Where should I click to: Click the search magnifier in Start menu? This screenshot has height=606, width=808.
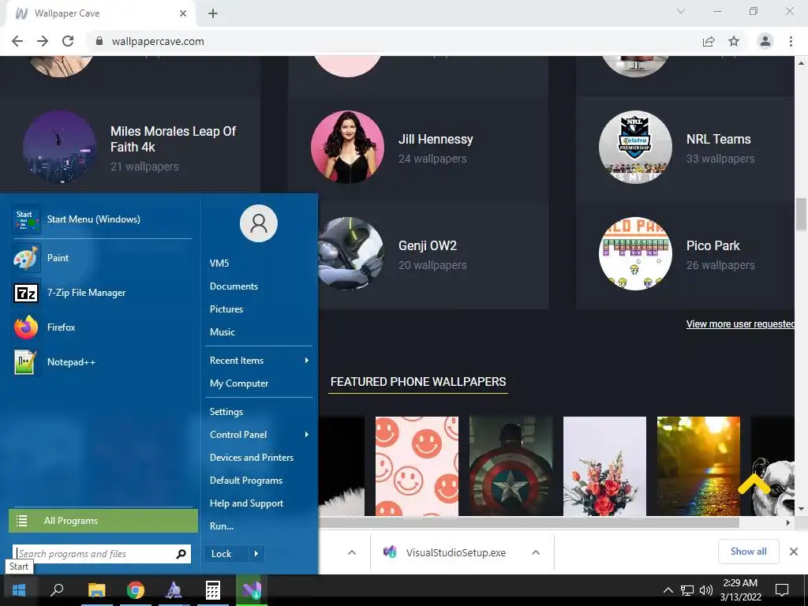click(x=181, y=554)
